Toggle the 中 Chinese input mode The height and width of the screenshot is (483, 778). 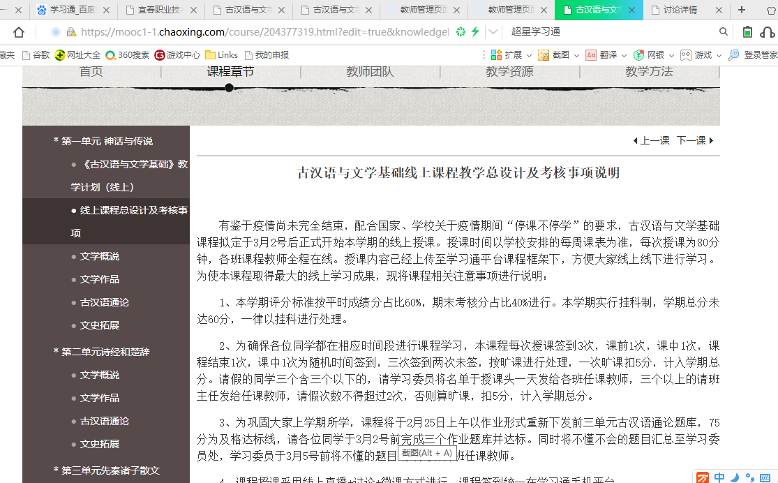719,477
